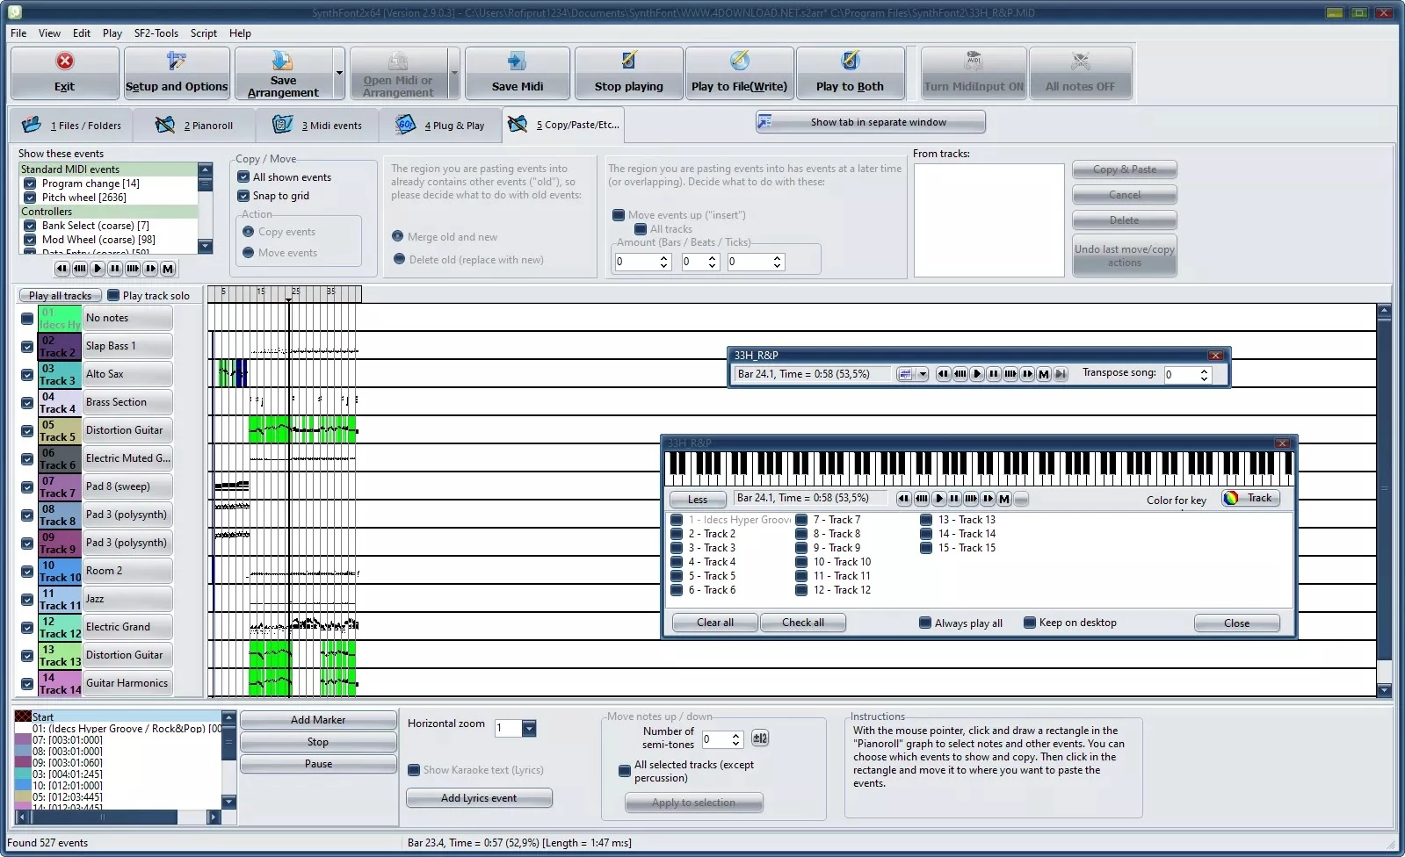Check the Keep on desktop option
1405x857 pixels.
tap(1029, 623)
